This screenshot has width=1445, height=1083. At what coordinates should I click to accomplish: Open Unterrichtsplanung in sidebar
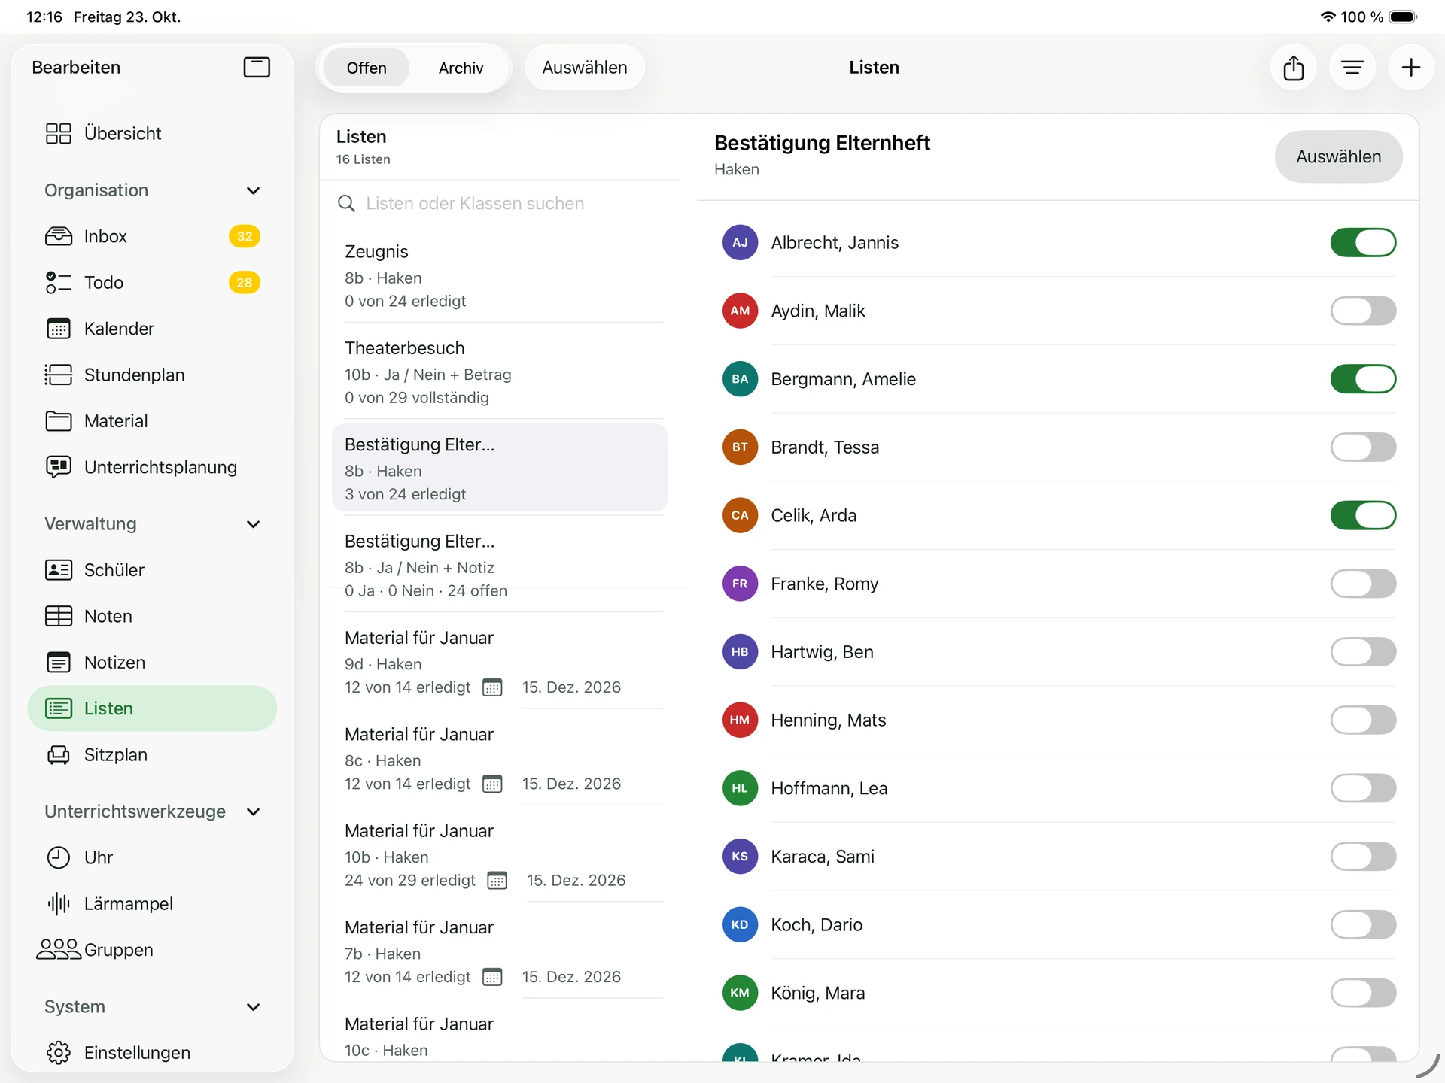point(152,467)
